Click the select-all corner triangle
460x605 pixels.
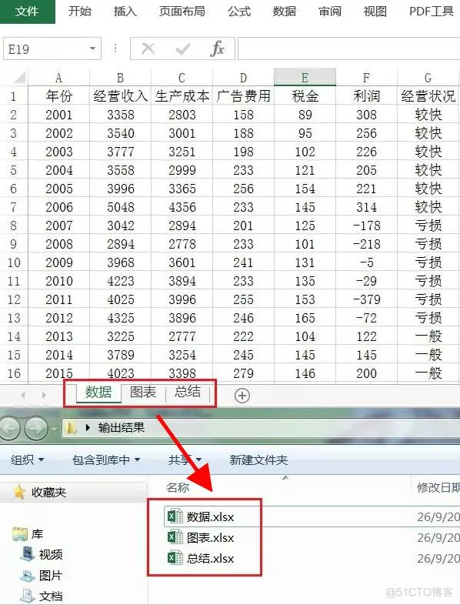(x=19, y=78)
